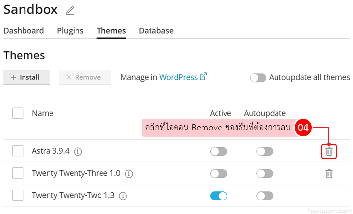Delete Twenty Twenty-Three using its trash icon
This screenshot has height=214, width=353.
point(329,173)
